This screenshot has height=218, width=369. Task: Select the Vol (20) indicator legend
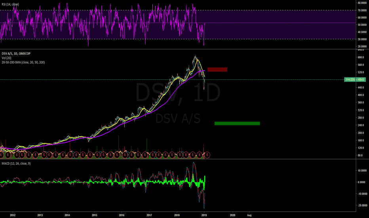6,58
